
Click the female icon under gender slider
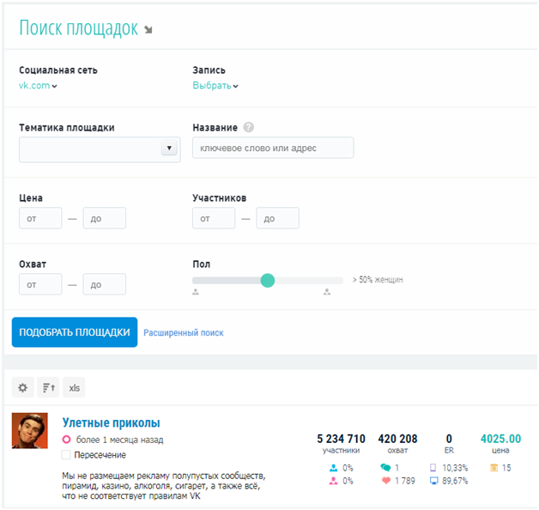coord(327,292)
